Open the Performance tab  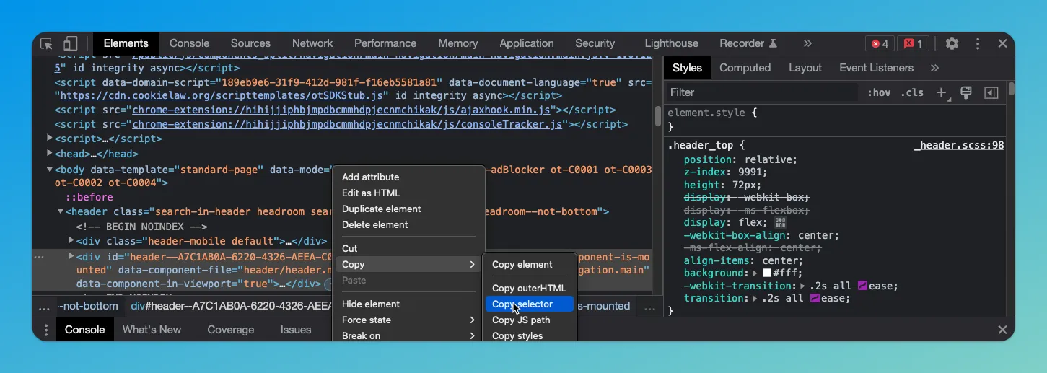[x=385, y=43]
